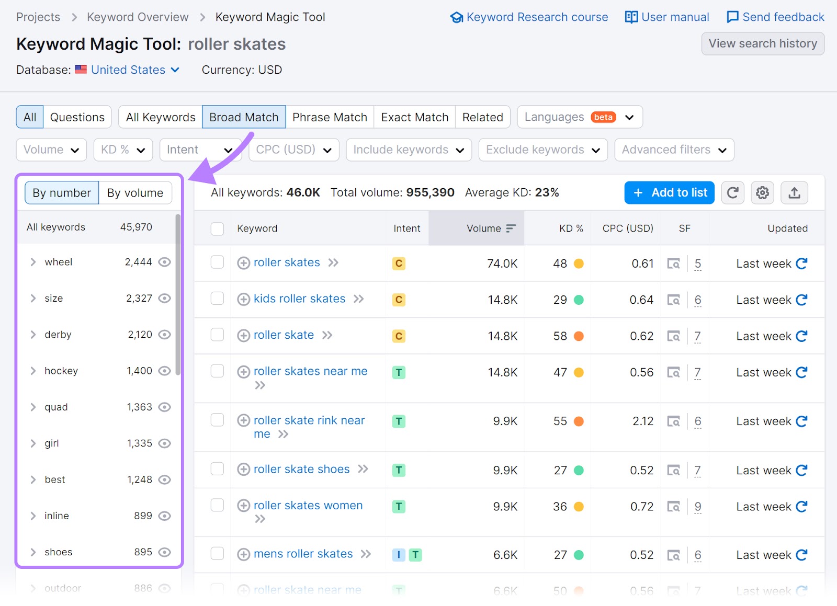Image resolution: width=837 pixels, height=606 pixels.
Task: Expand the derby keyword group
Action: pyautogui.click(x=33, y=335)
